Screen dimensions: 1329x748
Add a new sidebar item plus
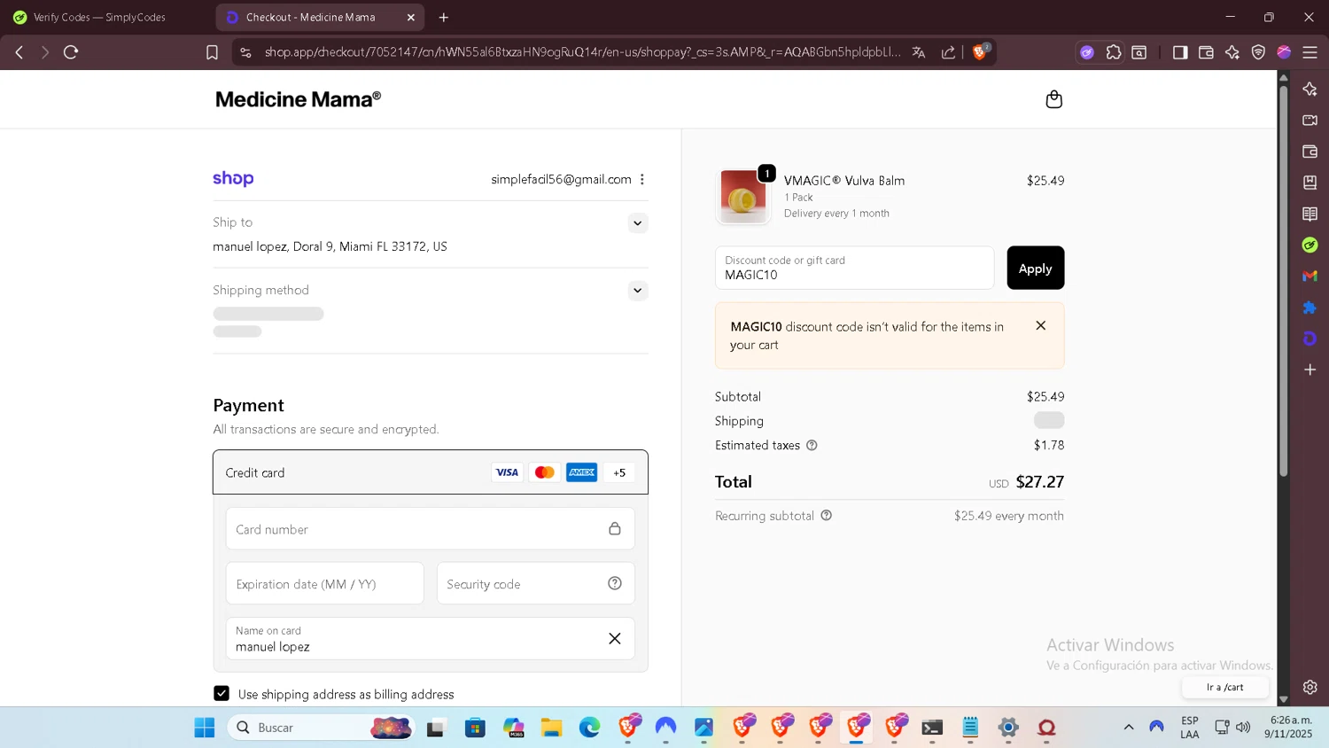point(1310,370)
